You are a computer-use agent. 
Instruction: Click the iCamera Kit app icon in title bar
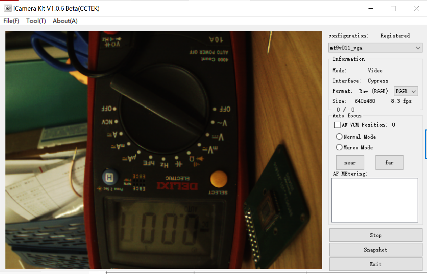click(x=8, y=9)
